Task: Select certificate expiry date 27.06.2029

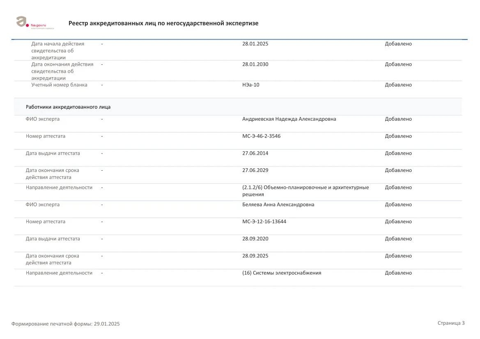Action: [255, 170]
